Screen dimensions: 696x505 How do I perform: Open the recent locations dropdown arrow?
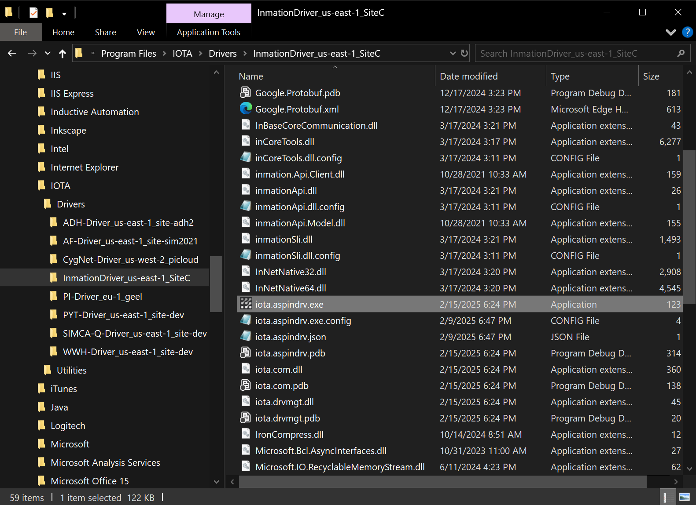[48, 54]
